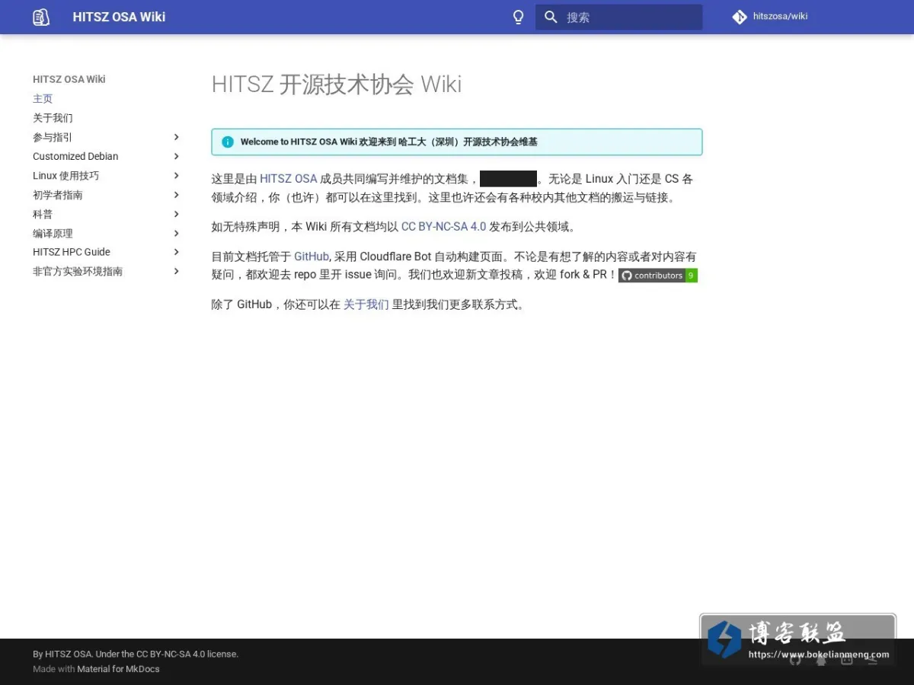Viewport: 914px width, 685px height.
Task: Toggle the light/dark mode bulb icon
Action: click(x=519, y=17)
